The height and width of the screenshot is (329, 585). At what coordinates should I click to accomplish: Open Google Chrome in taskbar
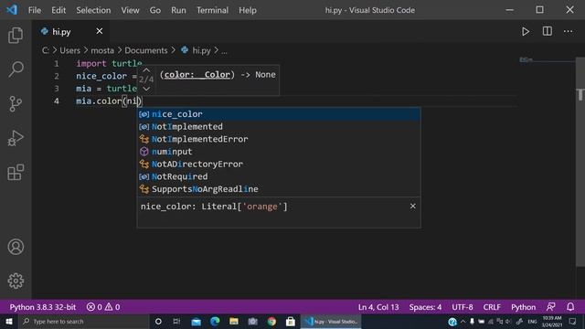[271, 322]
